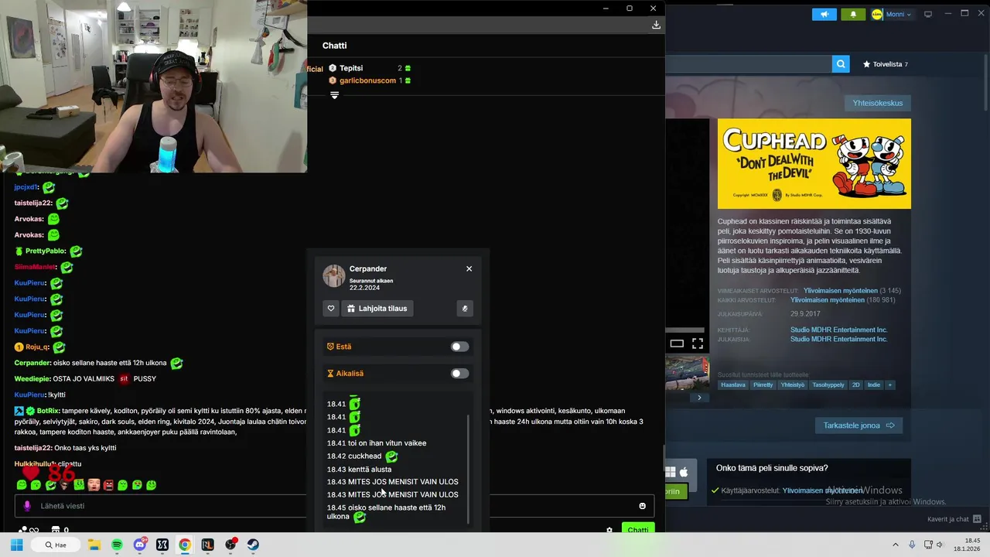Click the Lähetä viesti message input
Image resolution: width=990 pixels, height=557 pixels.
click(334, 506)
